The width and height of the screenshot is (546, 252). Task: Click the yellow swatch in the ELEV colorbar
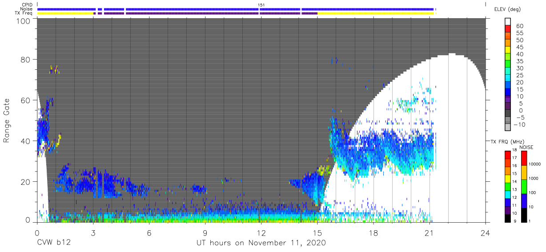pos(508,50)
